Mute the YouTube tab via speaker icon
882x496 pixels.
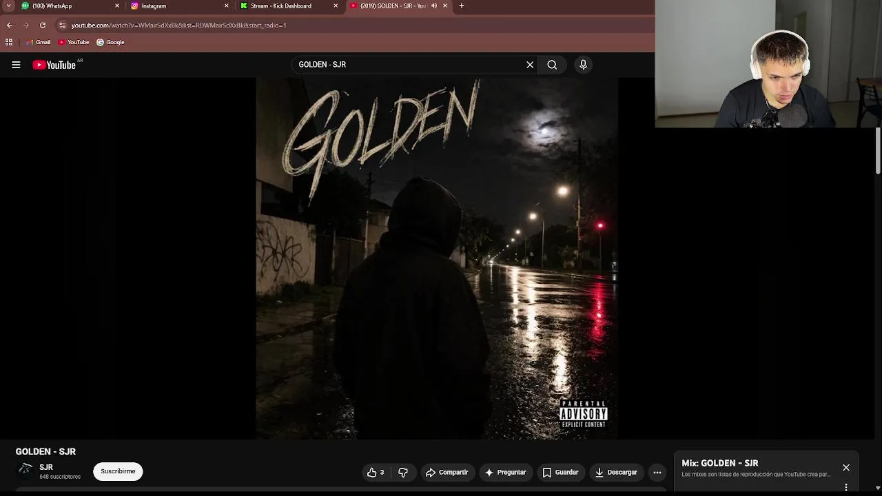[x=433, y=6]
